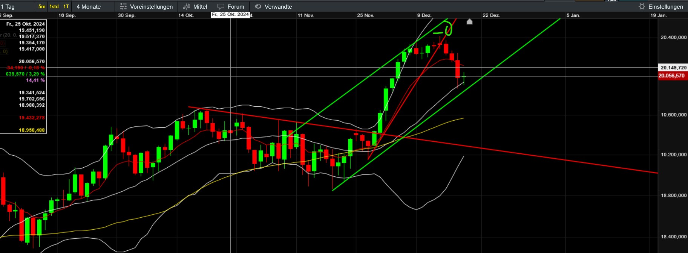Click the 25 Nov. date axis label
The width and height of the screenshot is (688, 253).
365,15
